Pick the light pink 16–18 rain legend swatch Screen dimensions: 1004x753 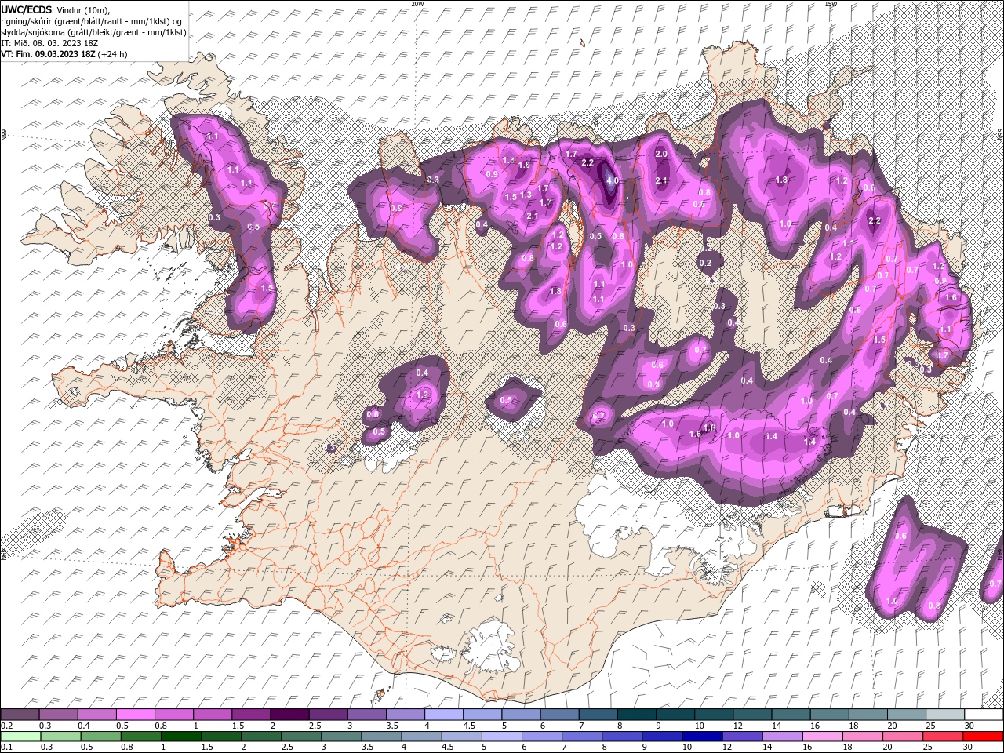point(824,737)
